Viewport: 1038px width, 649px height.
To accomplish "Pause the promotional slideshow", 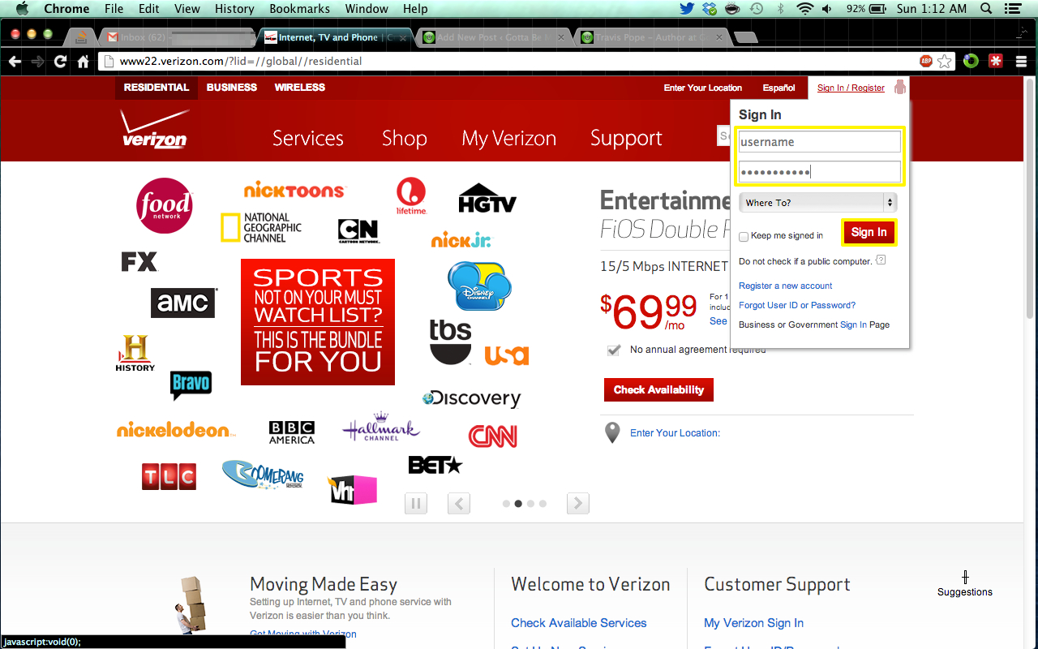I will [416, 504].
